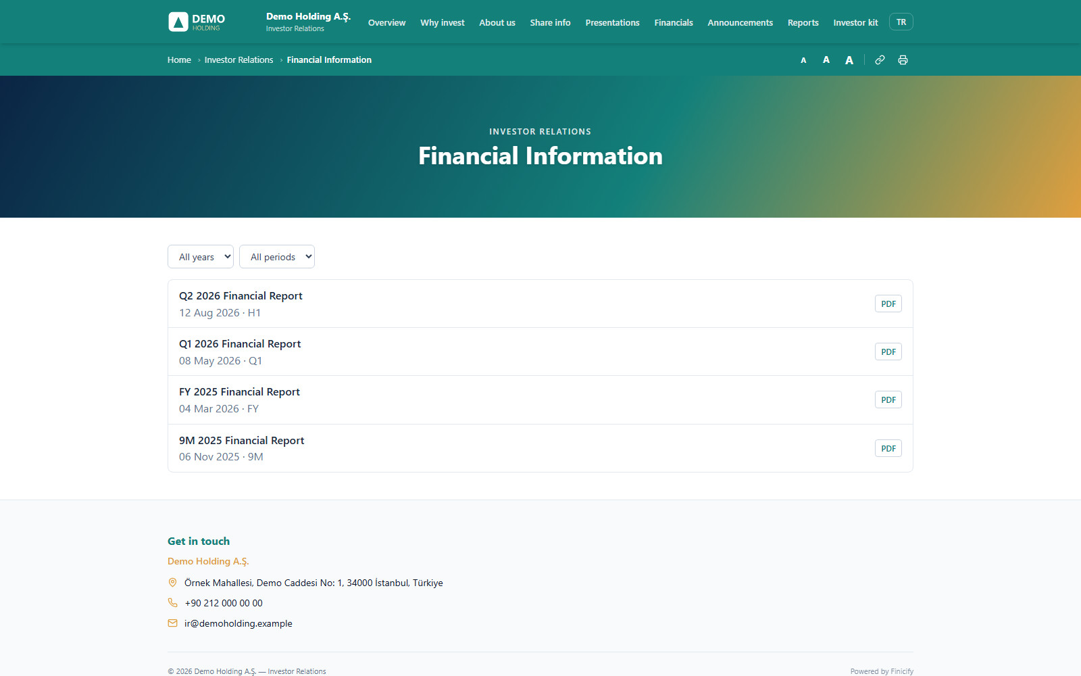This screenshot has width=1081, height=676.
Task: Download PDF for FY 2025 Financial Report
Action: [x=888, y=400]
